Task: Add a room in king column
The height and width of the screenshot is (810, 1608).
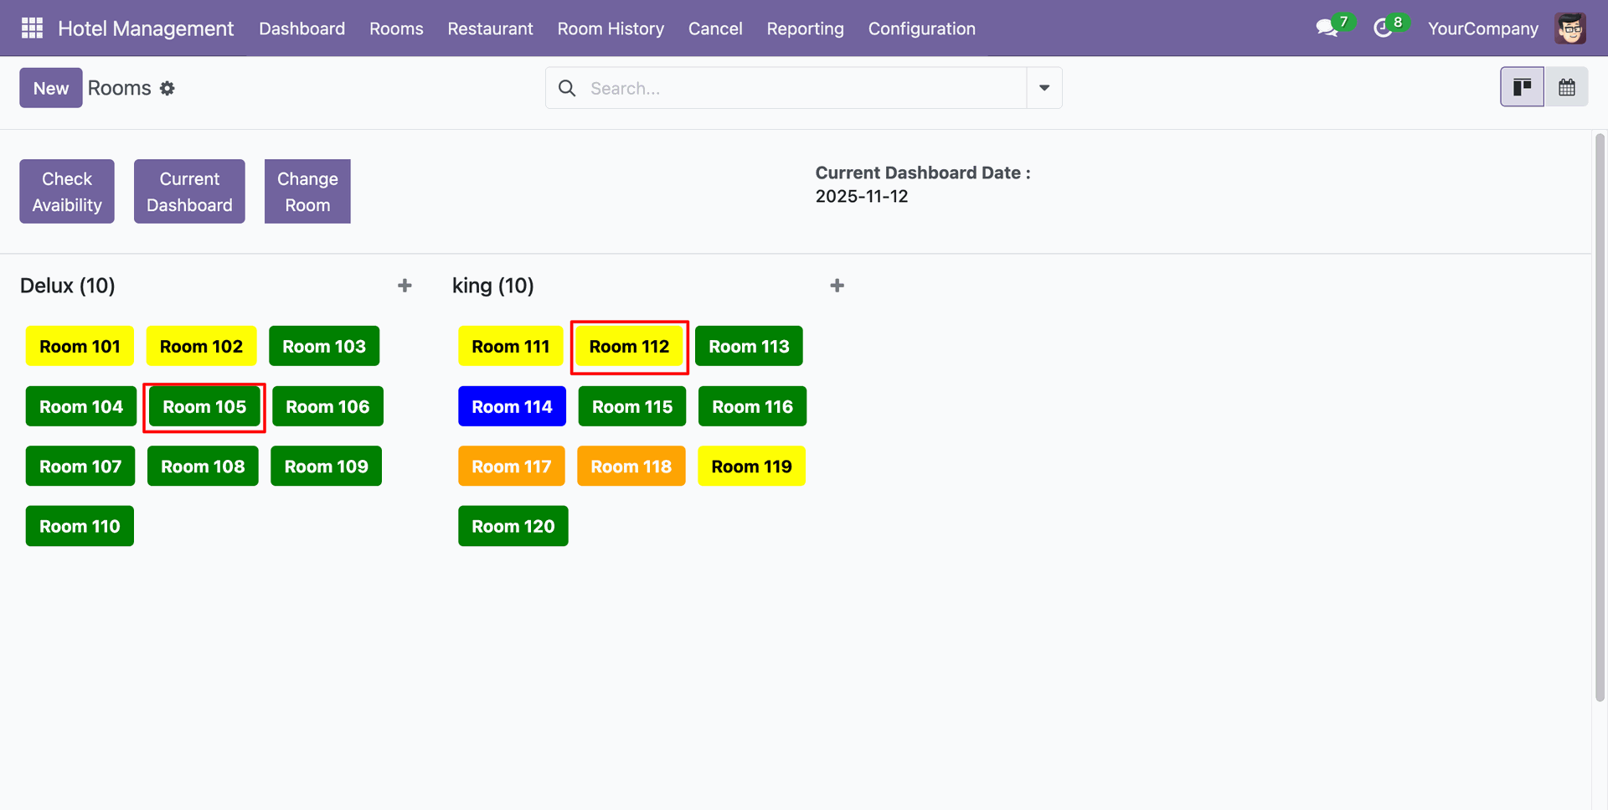Action: [837, 286]
